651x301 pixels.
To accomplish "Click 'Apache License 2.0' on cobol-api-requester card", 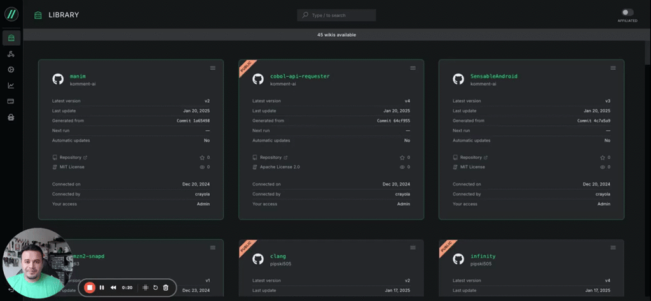I will 280,167.
